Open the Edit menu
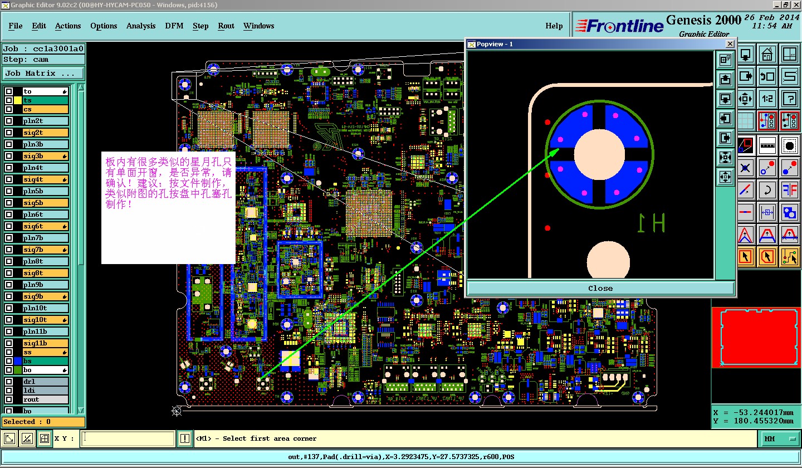The image size is (802, 468). (x=39, y=26)
